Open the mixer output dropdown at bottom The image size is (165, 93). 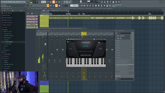coord(126,79)
